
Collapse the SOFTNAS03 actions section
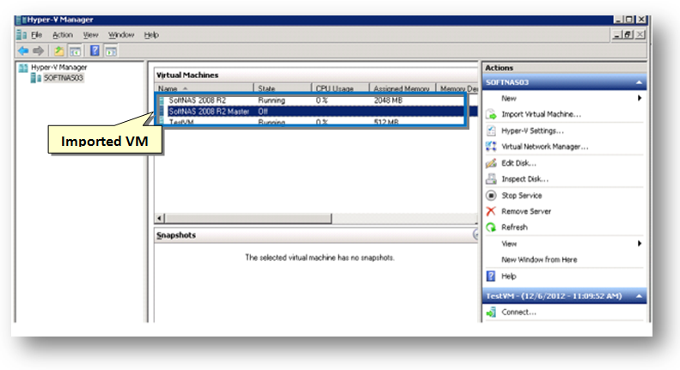click(x=639, y=82)
